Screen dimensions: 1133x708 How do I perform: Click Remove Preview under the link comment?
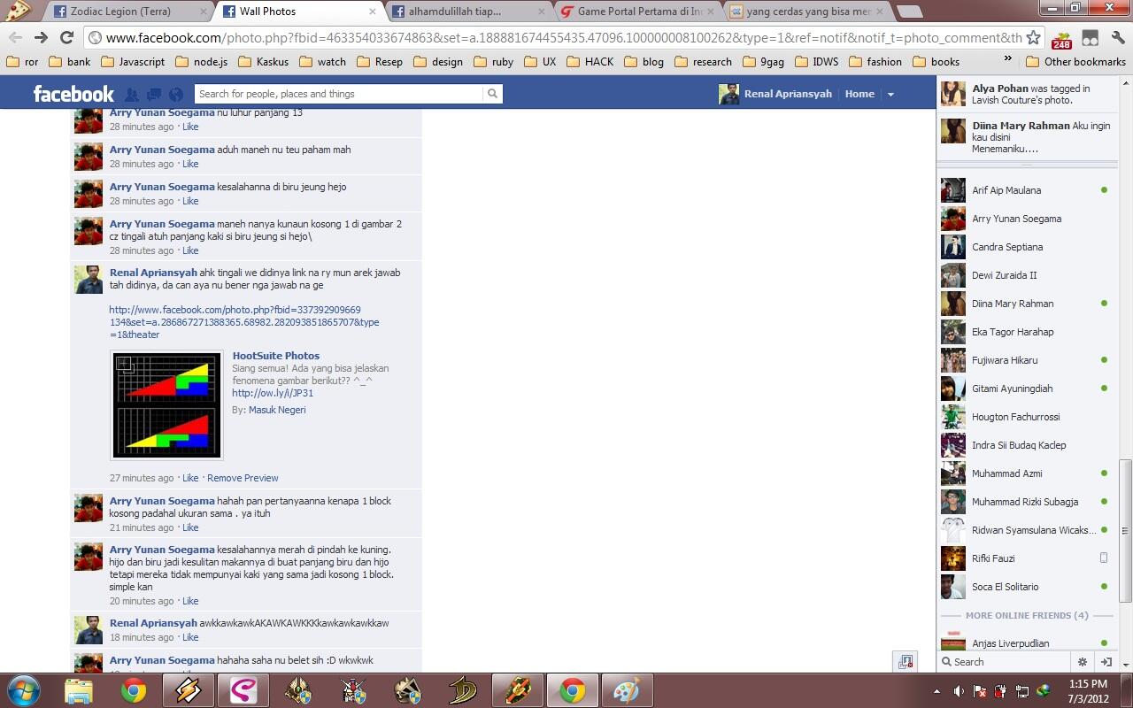(x=243, y=478)
